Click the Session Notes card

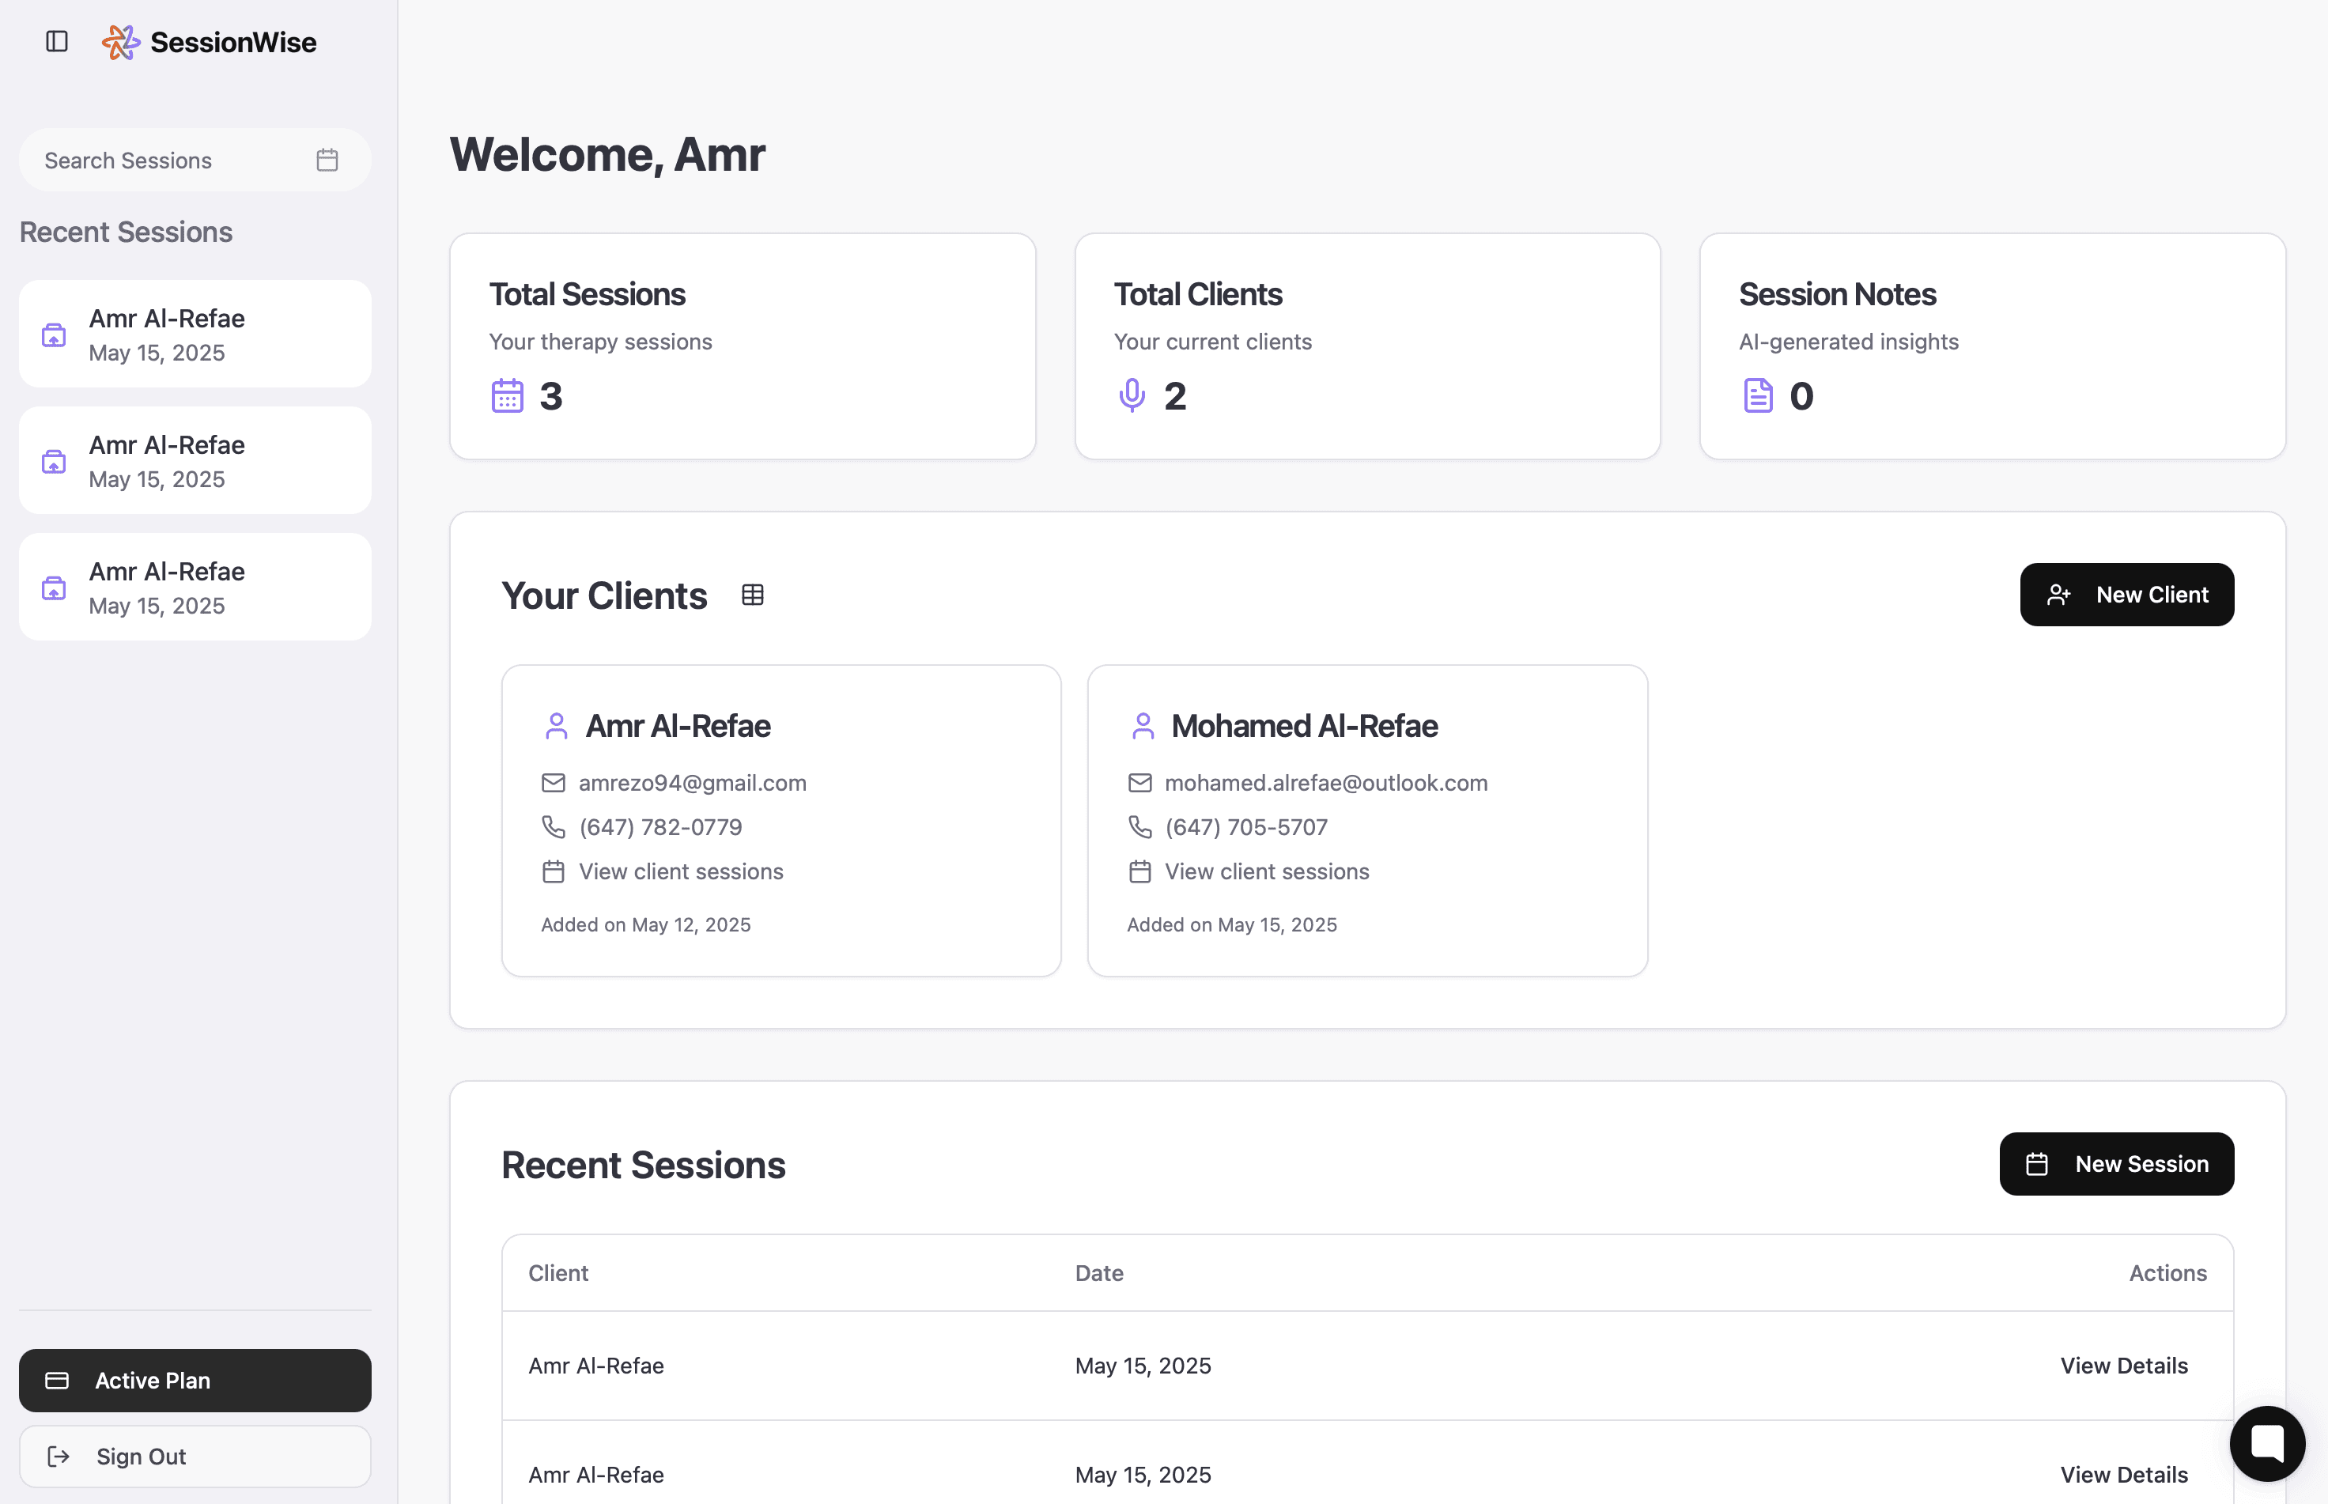point(1992,346)
